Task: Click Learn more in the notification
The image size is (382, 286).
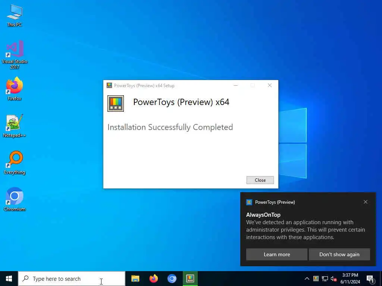Action: [277, 254]
